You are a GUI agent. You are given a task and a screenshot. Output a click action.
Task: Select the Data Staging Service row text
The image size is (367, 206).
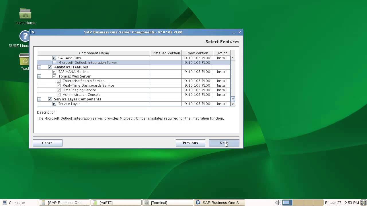pyautogui.click(x=79, y=90)
